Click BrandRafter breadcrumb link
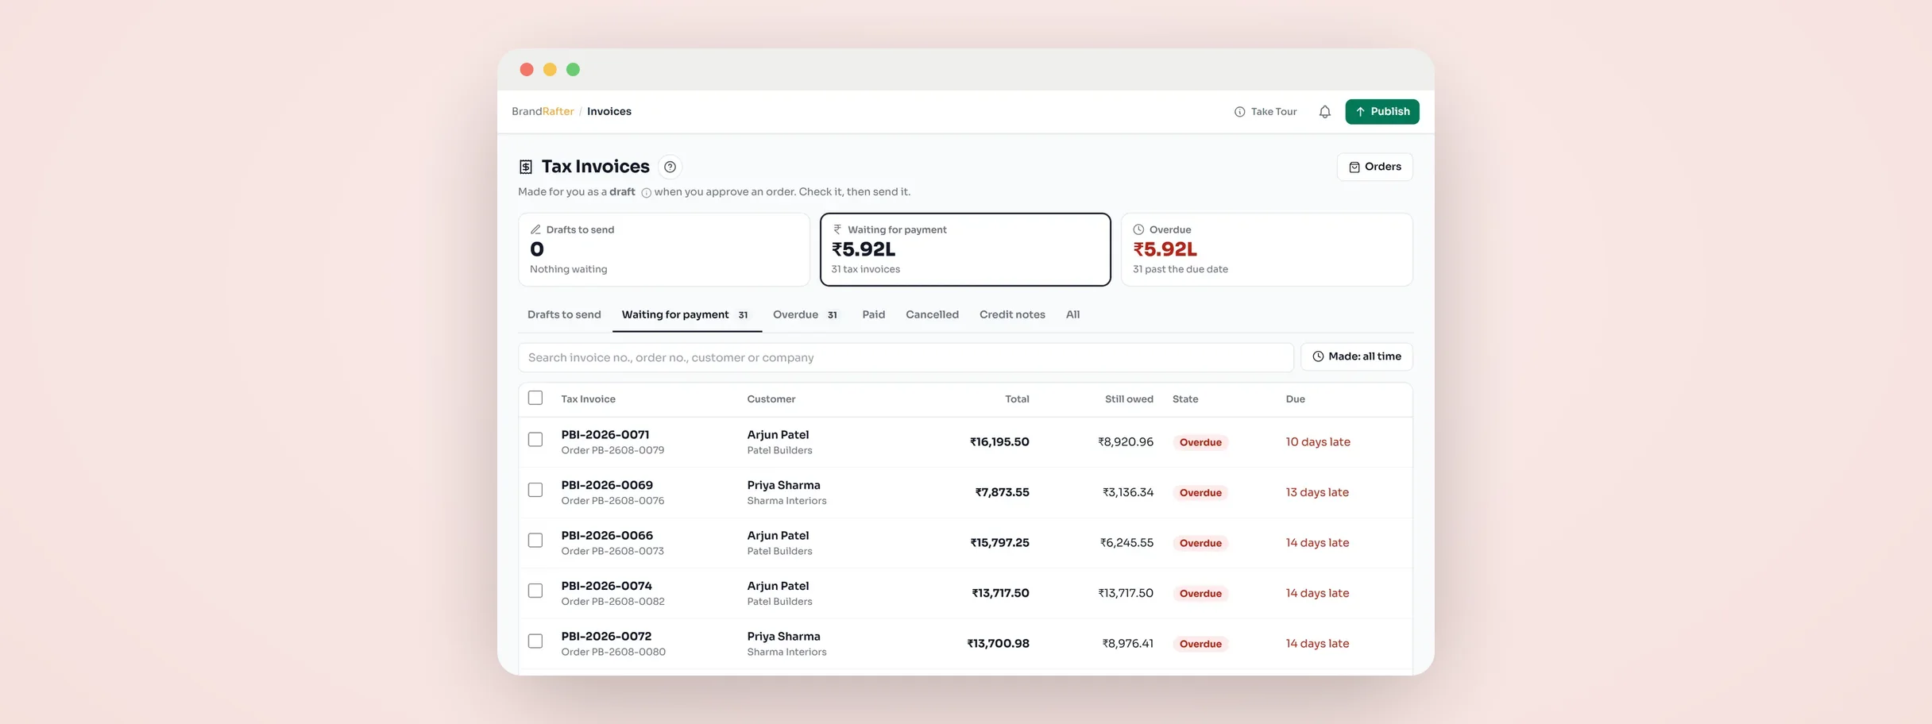Screen dimensions: 1932x724 point(543,111)
